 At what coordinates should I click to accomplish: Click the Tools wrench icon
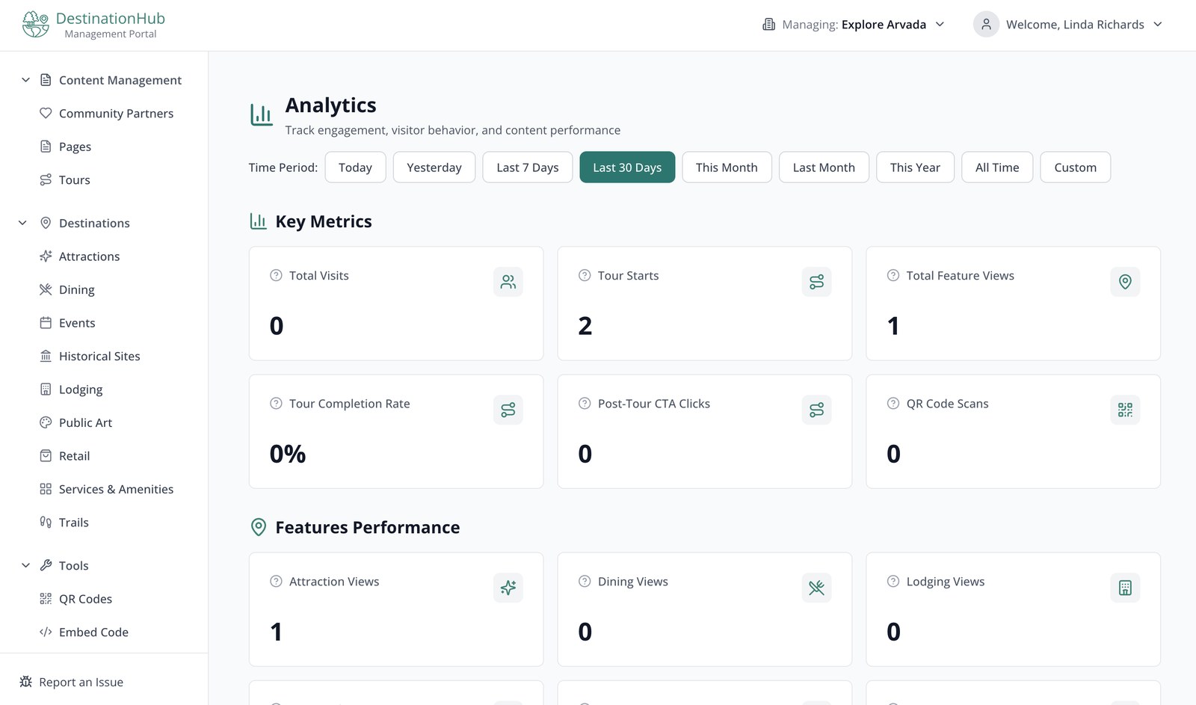[x=46, y=565]
